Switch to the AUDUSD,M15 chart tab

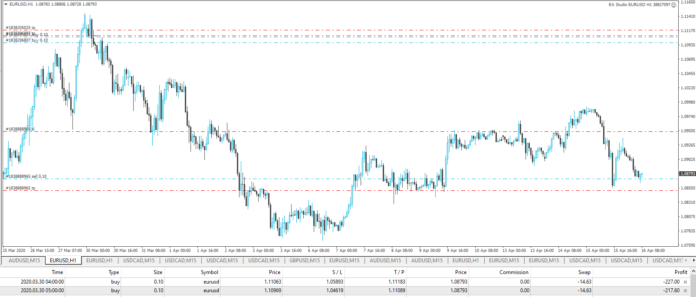24,261
